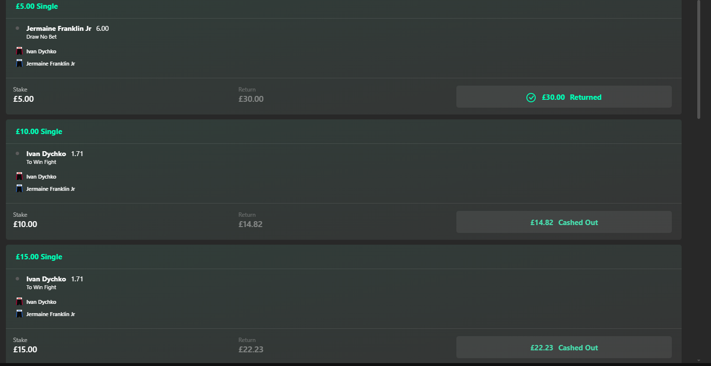The width and height of the screenshot is (711, 366).
Task: Open Ivan Dychko 1.71 selection in £10.00 bet
Action: [x=55, y=158]
